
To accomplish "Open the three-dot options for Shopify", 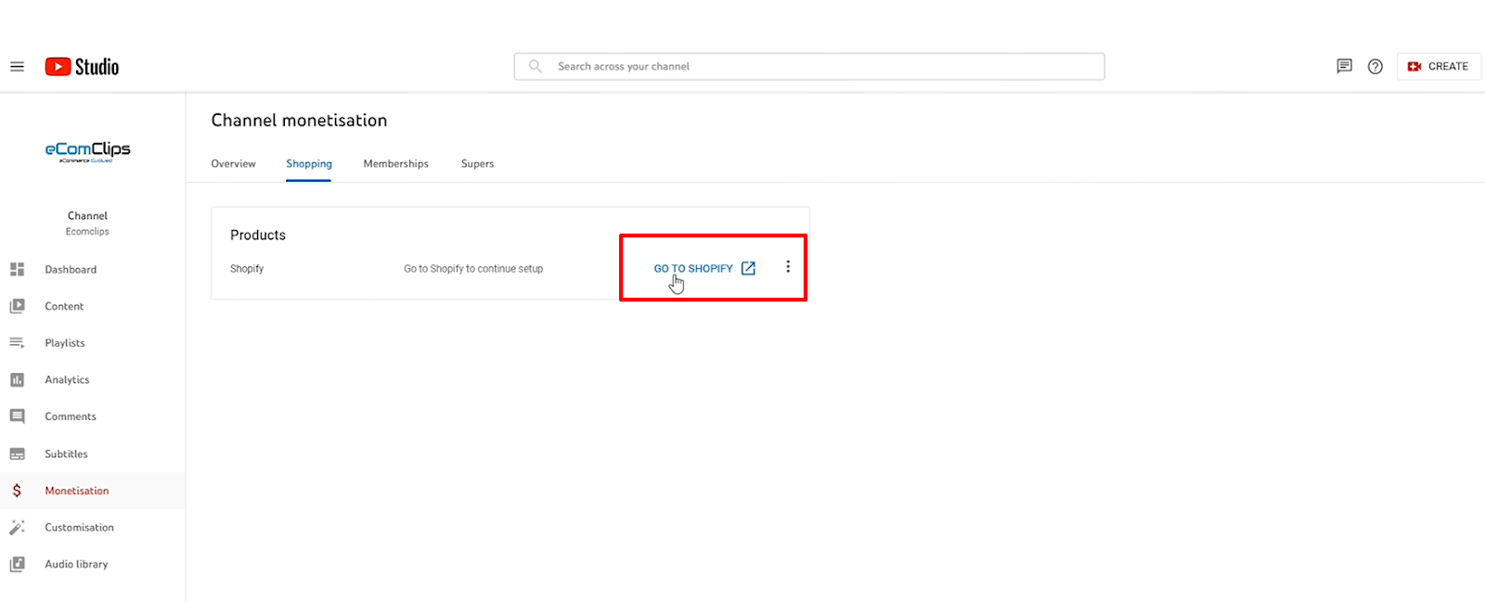I will (788, 267).
